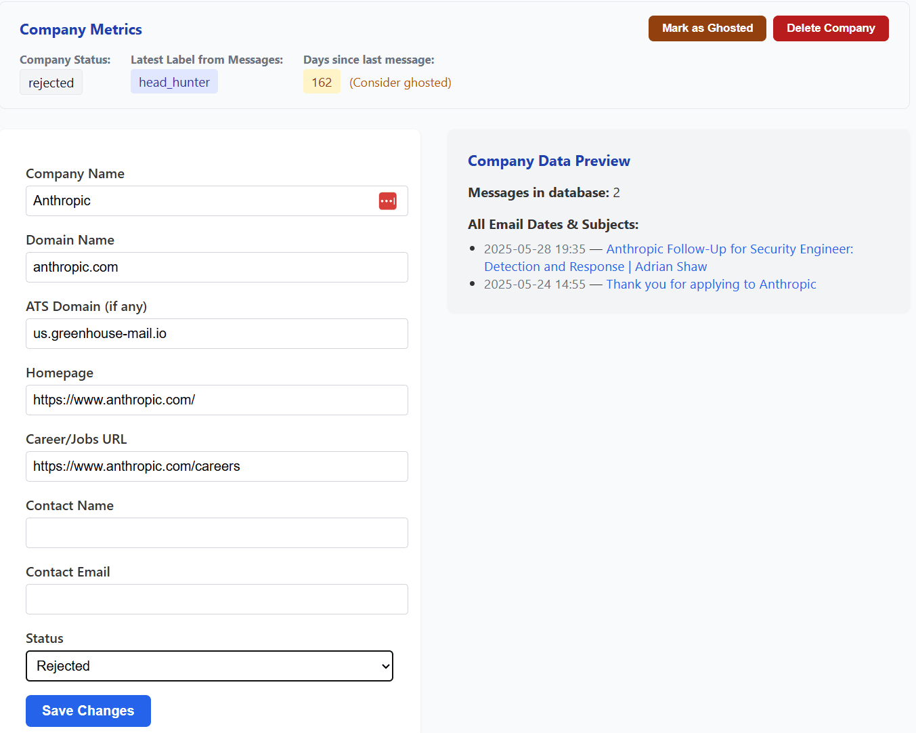This screenshot has height=733, width=916.
Task: Click the Delete Company button
Action: tap(831, 28)
